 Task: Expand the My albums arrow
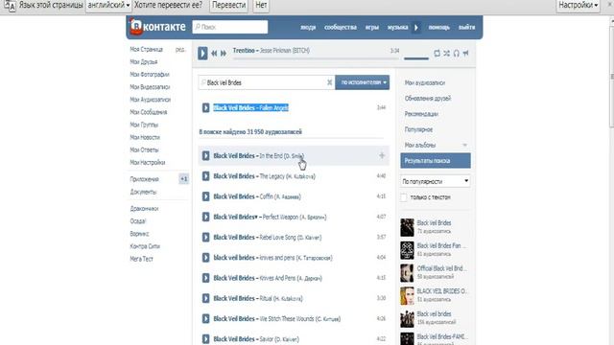[x=464, y=145]
